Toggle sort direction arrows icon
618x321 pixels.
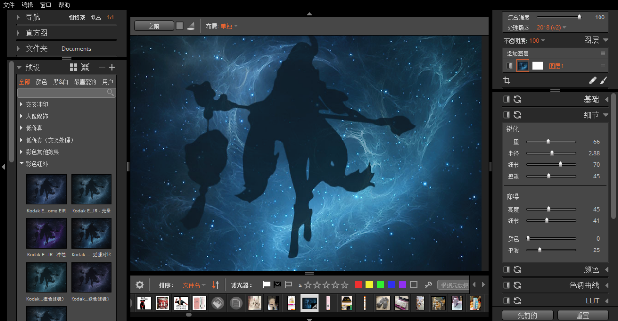pyautogui.click(x=216, y=285)
